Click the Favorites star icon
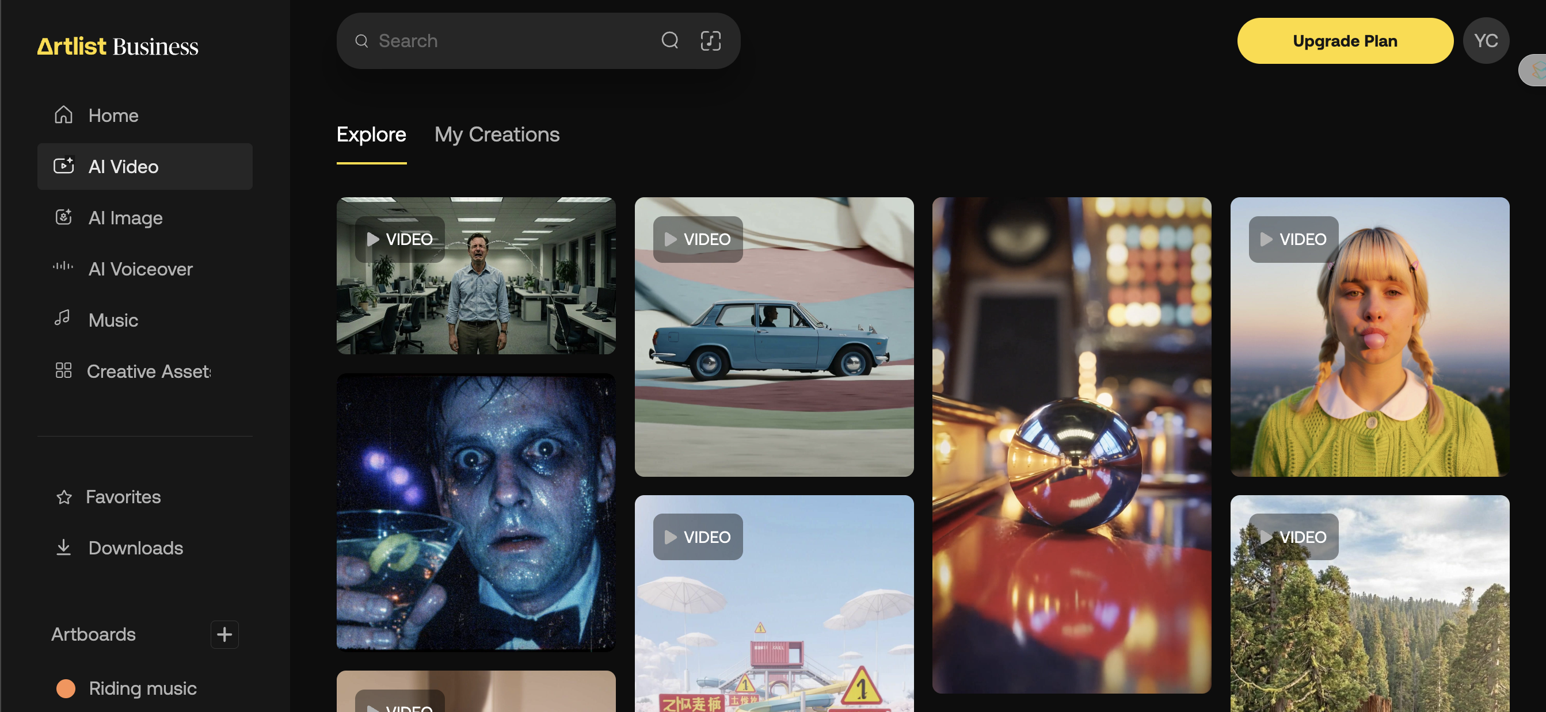The height and width of the screenshot is (712, 1546). 64,497
